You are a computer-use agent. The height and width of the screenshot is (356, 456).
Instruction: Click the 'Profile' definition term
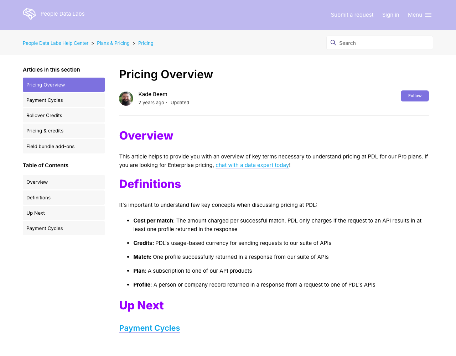point(142,285)
